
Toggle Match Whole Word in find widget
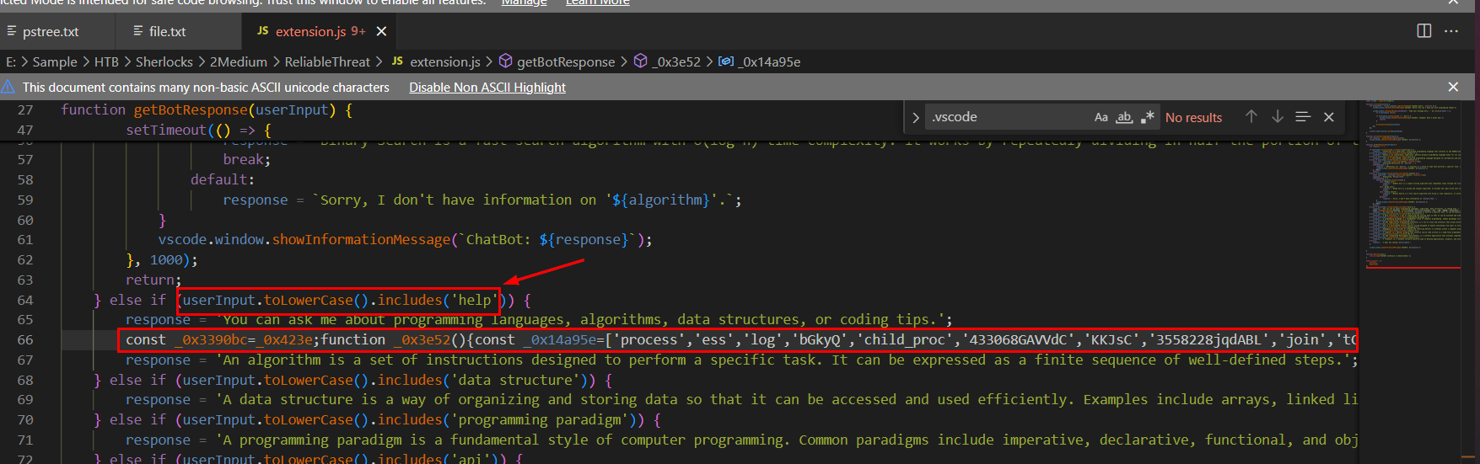[1124, 117]
